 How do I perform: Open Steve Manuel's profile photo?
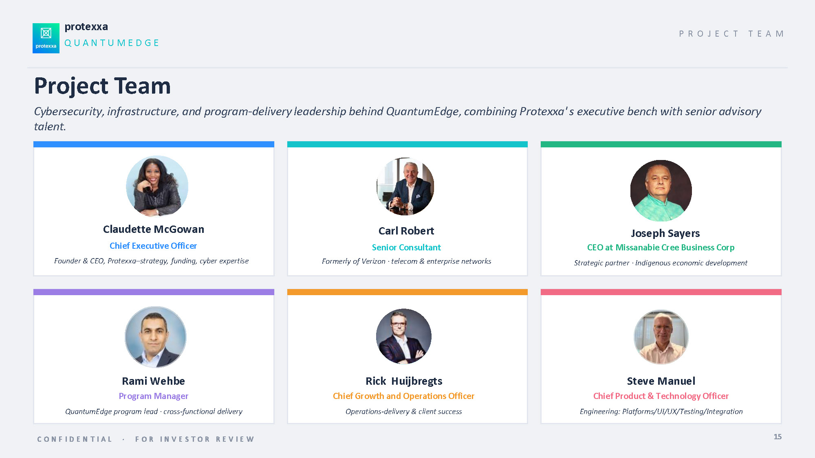[661, 337]
